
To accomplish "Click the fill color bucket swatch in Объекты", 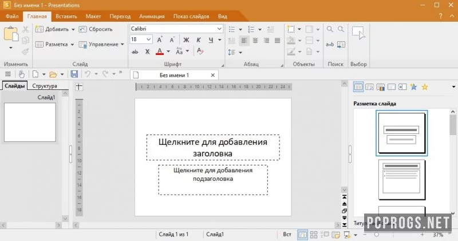I will (291, 41).
